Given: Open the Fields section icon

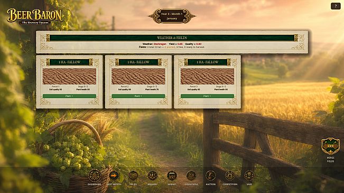Looking at the screenshot, I should click(x=133, y=176).
